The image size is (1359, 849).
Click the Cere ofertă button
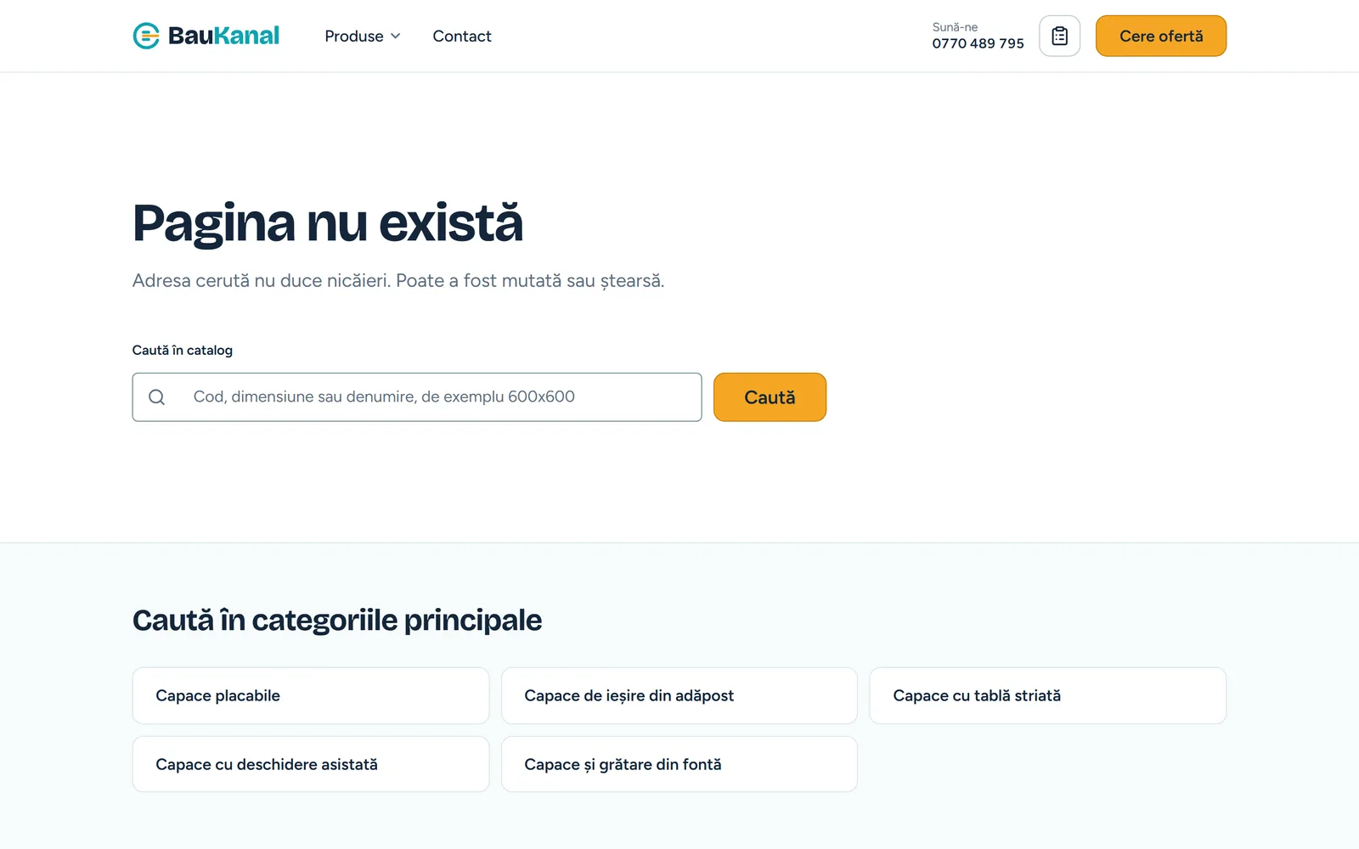coord(1160,36)
